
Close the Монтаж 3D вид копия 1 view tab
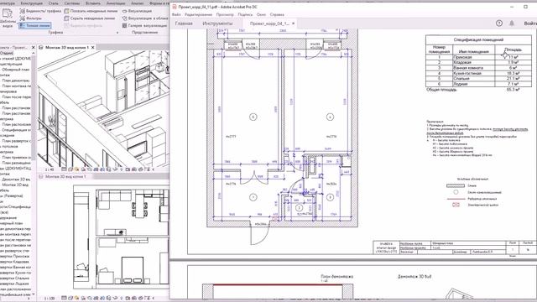click(93, 47)
